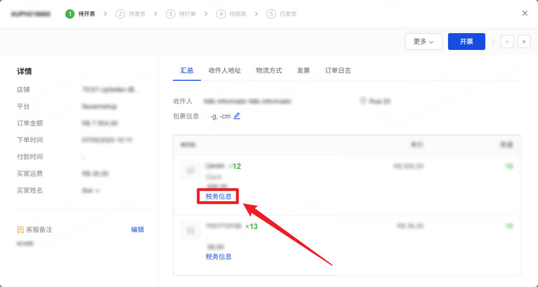Screen dimensions: 538x287
Task: Click the 客服备注 note icon
Action: [20, 230]
